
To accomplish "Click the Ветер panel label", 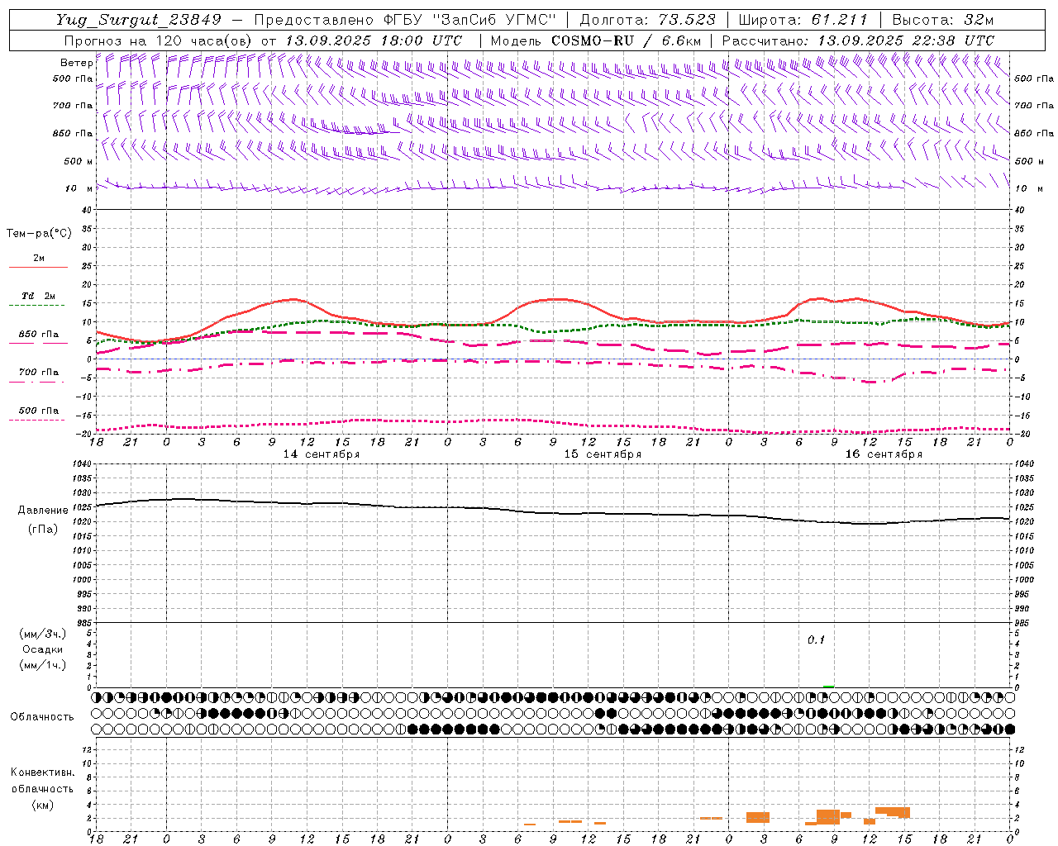I will (x=76, y=63).
